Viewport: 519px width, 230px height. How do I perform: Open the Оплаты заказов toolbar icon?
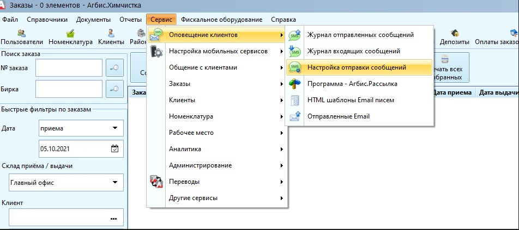pos(514,33)
